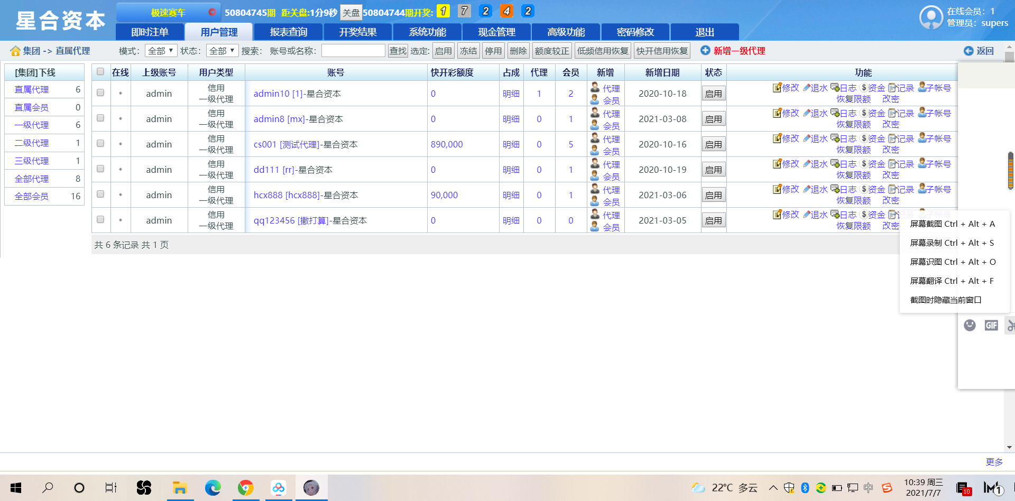Click the add 代理 icon in dd111 row
Screen dimensions: 1015x501
tap(595, 164)
